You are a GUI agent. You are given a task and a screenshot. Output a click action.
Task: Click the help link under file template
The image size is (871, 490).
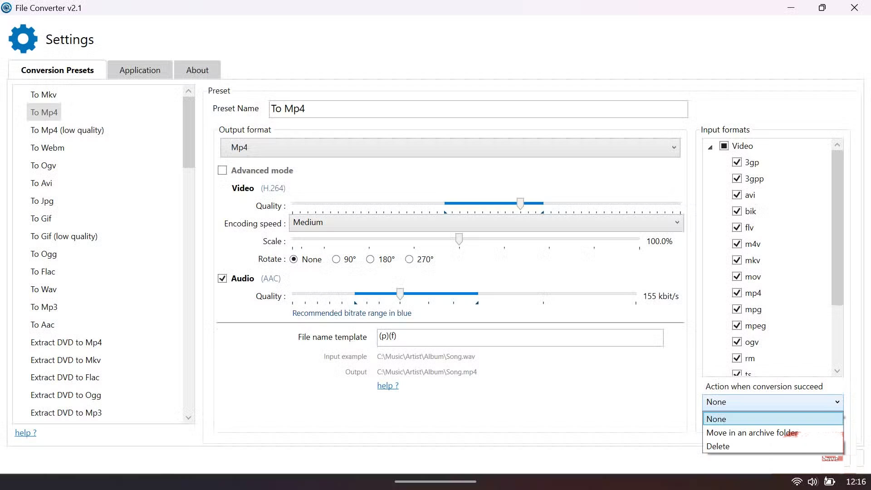point(387,386)
